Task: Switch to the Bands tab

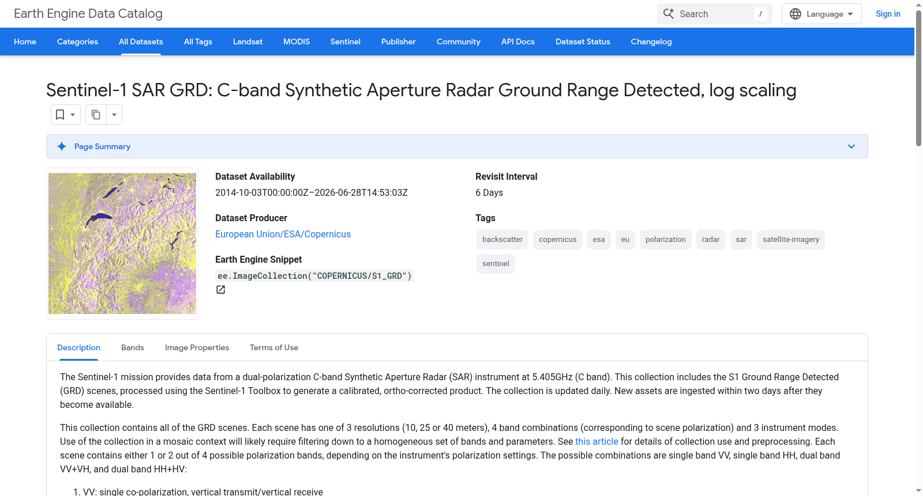Action: (133, 347)
